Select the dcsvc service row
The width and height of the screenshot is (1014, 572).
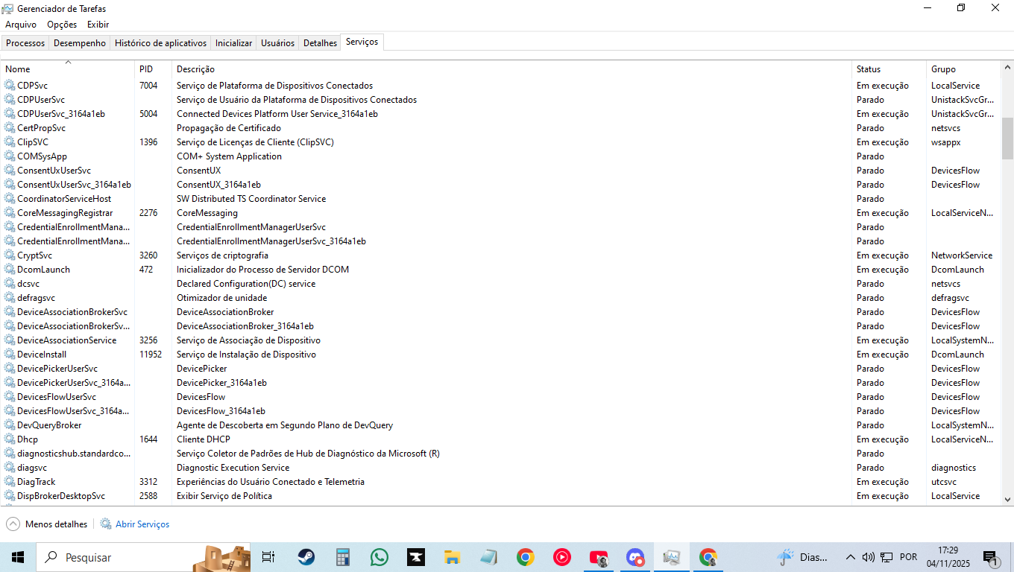500,284
